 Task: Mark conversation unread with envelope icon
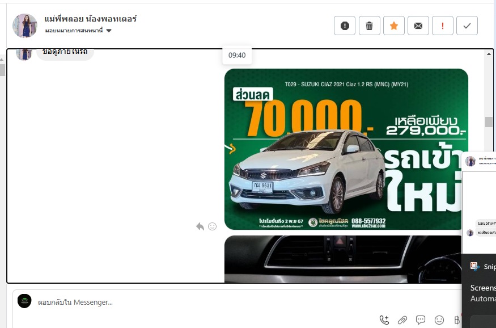point(418,26)
